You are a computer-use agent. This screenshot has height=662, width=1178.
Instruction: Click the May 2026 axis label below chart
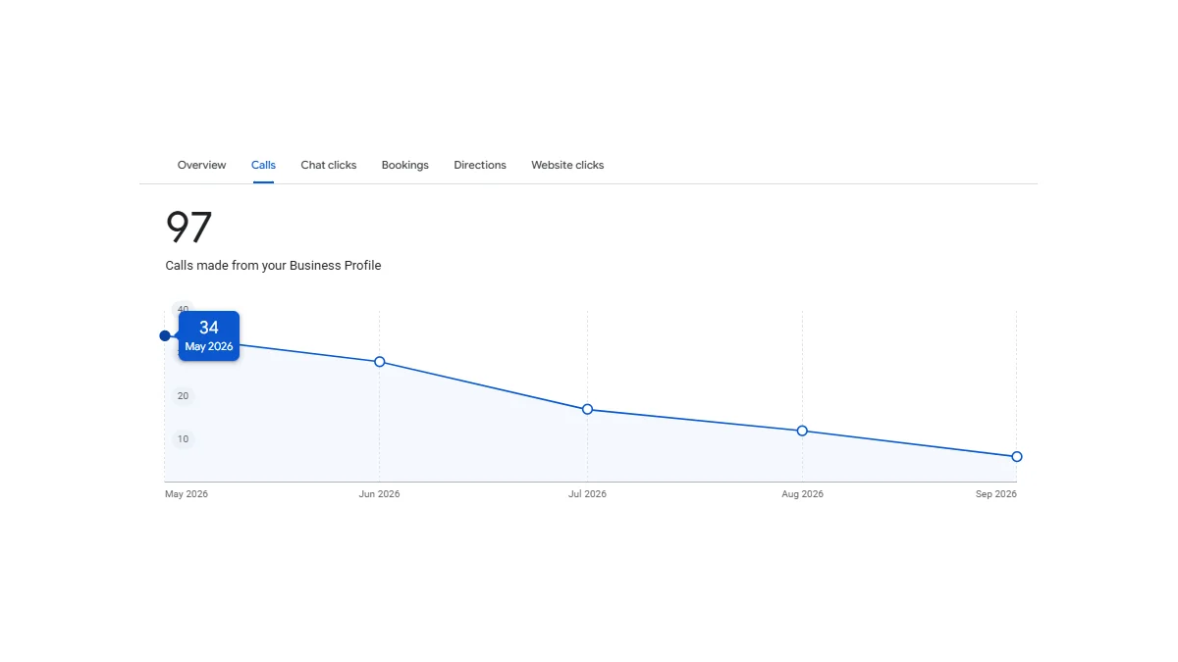[x=187, y=494]
